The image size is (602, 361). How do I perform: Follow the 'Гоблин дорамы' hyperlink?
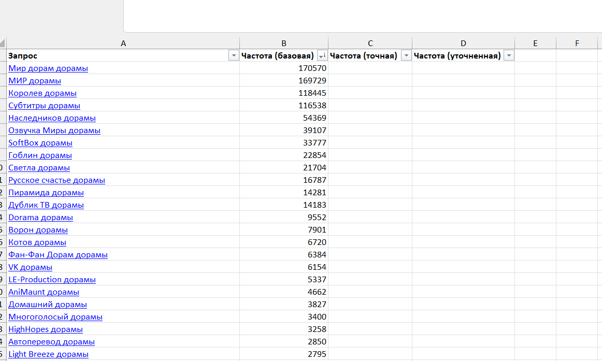[40, 155]
